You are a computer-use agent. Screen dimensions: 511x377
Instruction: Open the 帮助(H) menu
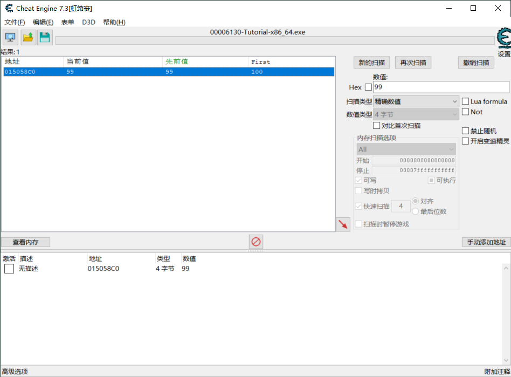114,22
